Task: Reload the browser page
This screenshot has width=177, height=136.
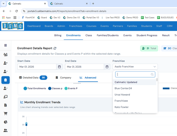Action: [17, 11]
